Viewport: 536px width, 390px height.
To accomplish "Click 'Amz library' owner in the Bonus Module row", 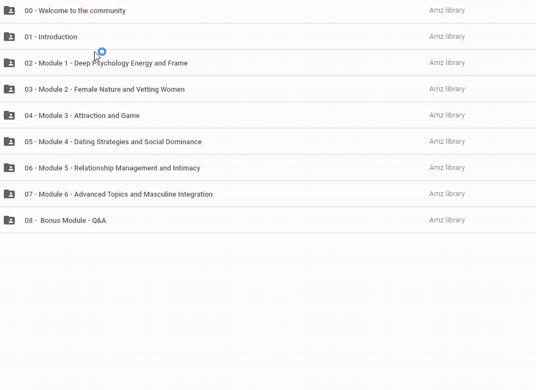I will [x=447, y=220].
